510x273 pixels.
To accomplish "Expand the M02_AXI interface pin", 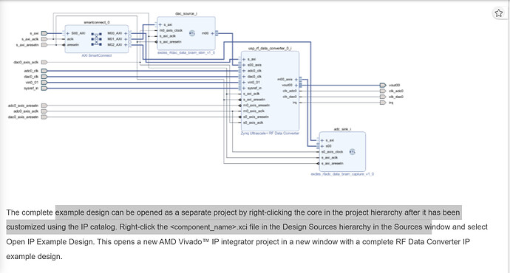I will click(x=126, y=45).
